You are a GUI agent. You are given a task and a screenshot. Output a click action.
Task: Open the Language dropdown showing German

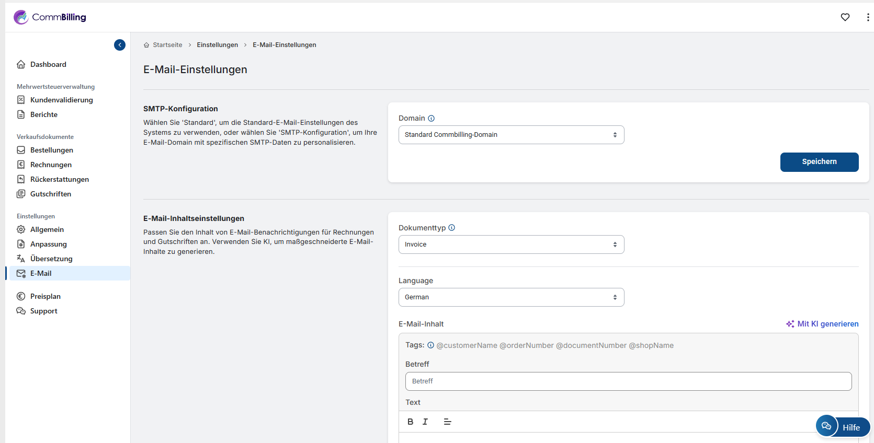511,297
